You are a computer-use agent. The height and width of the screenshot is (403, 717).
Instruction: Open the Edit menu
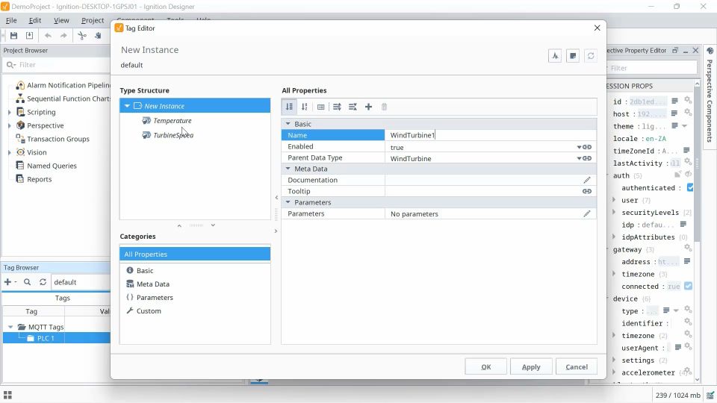click(x=35, y=20)
